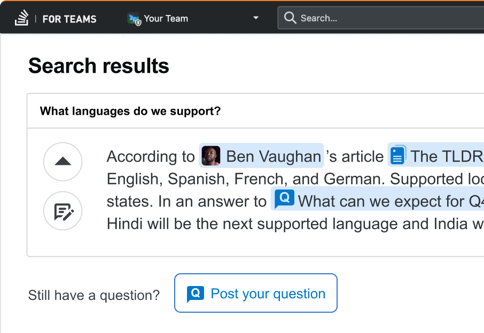Click the FOR TEAMS label
The image size is (484, 333).
(69, 19)
